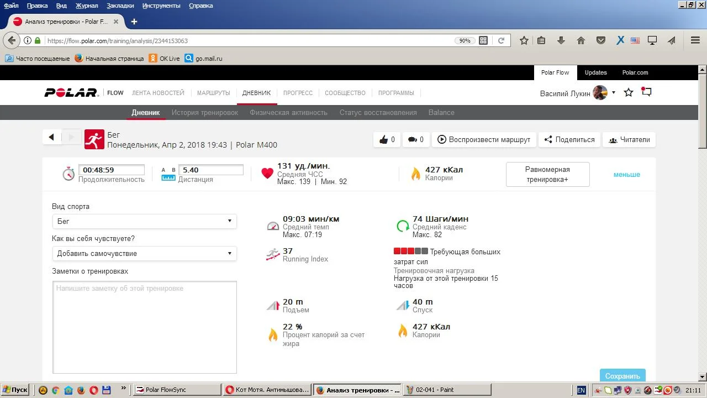
Task: Click the Дистанция input field
Action: pyautogui.click(x=210, y=170)
